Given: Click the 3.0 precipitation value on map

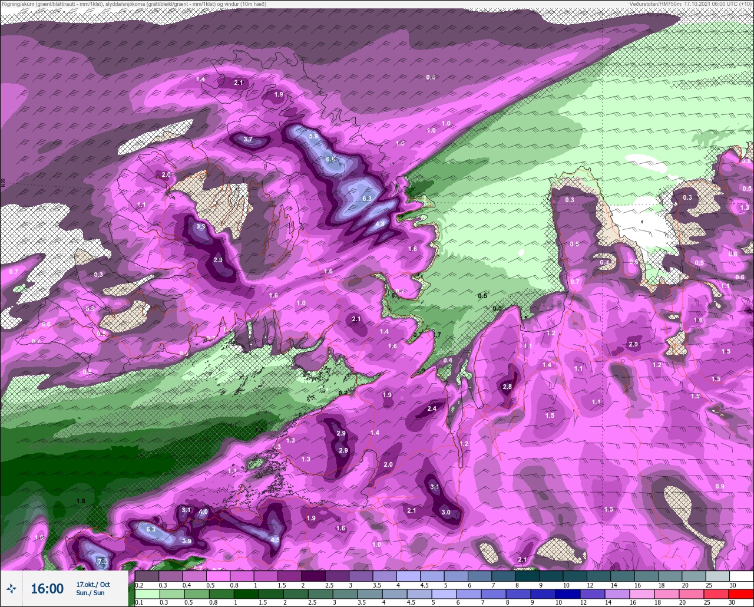Looking at the screenshot, I should pyautogui.click(x=446, y=513).
